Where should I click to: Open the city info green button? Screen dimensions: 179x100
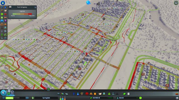click(33, 98)
